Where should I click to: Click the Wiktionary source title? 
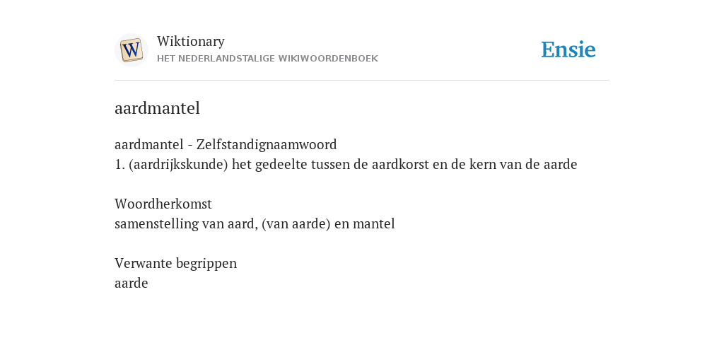pos(191,41)
